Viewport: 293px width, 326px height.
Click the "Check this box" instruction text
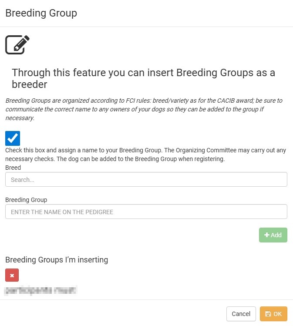[x=145, y=155]
